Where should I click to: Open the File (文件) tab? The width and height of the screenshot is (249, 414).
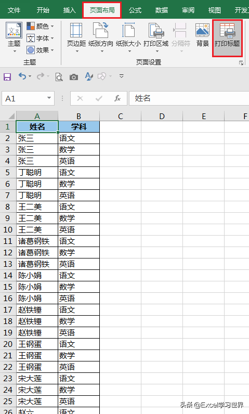[x=14, y=10]
